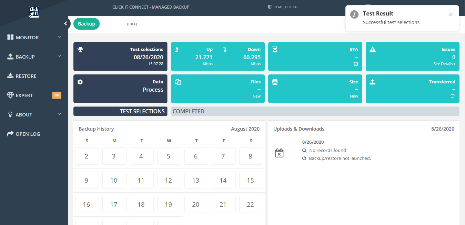The height and width of the screenshot is (225, 465).
Task: Close the Test Result notification
Action: pyautogui.click(x=451, y=14)
